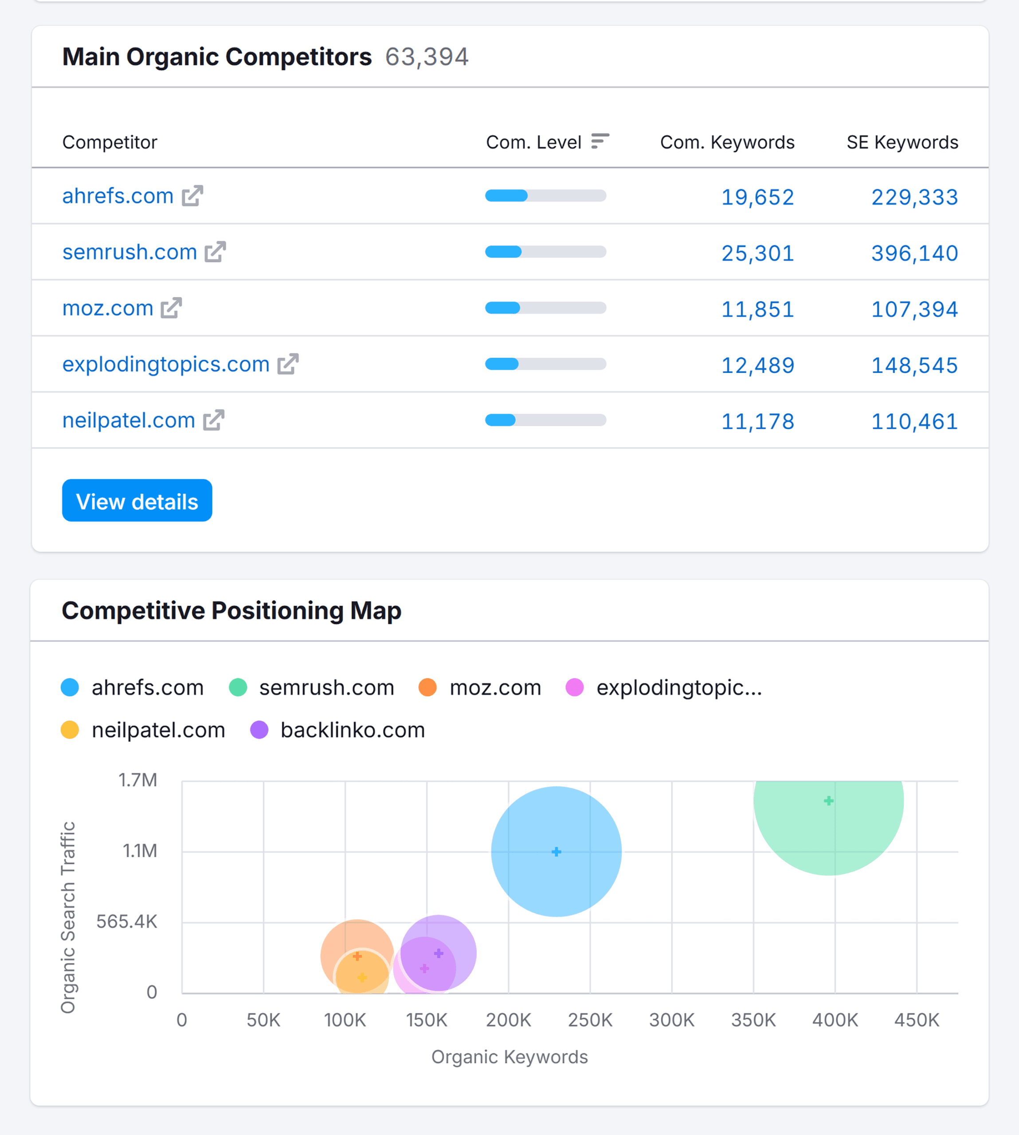1019x1135 pixels.
Task: Click the View details button
Action: pos(137,501)
